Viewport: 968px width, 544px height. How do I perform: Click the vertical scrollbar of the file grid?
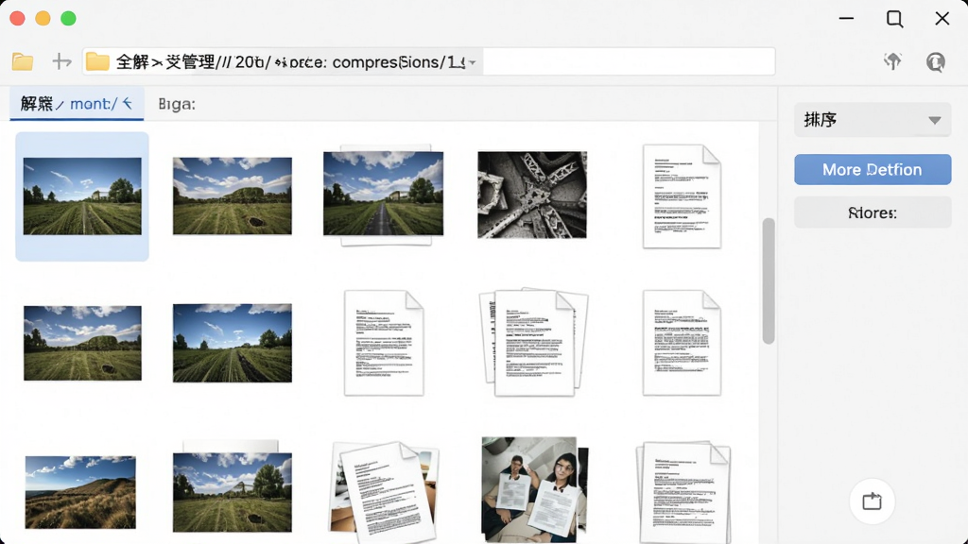[768, 280]
